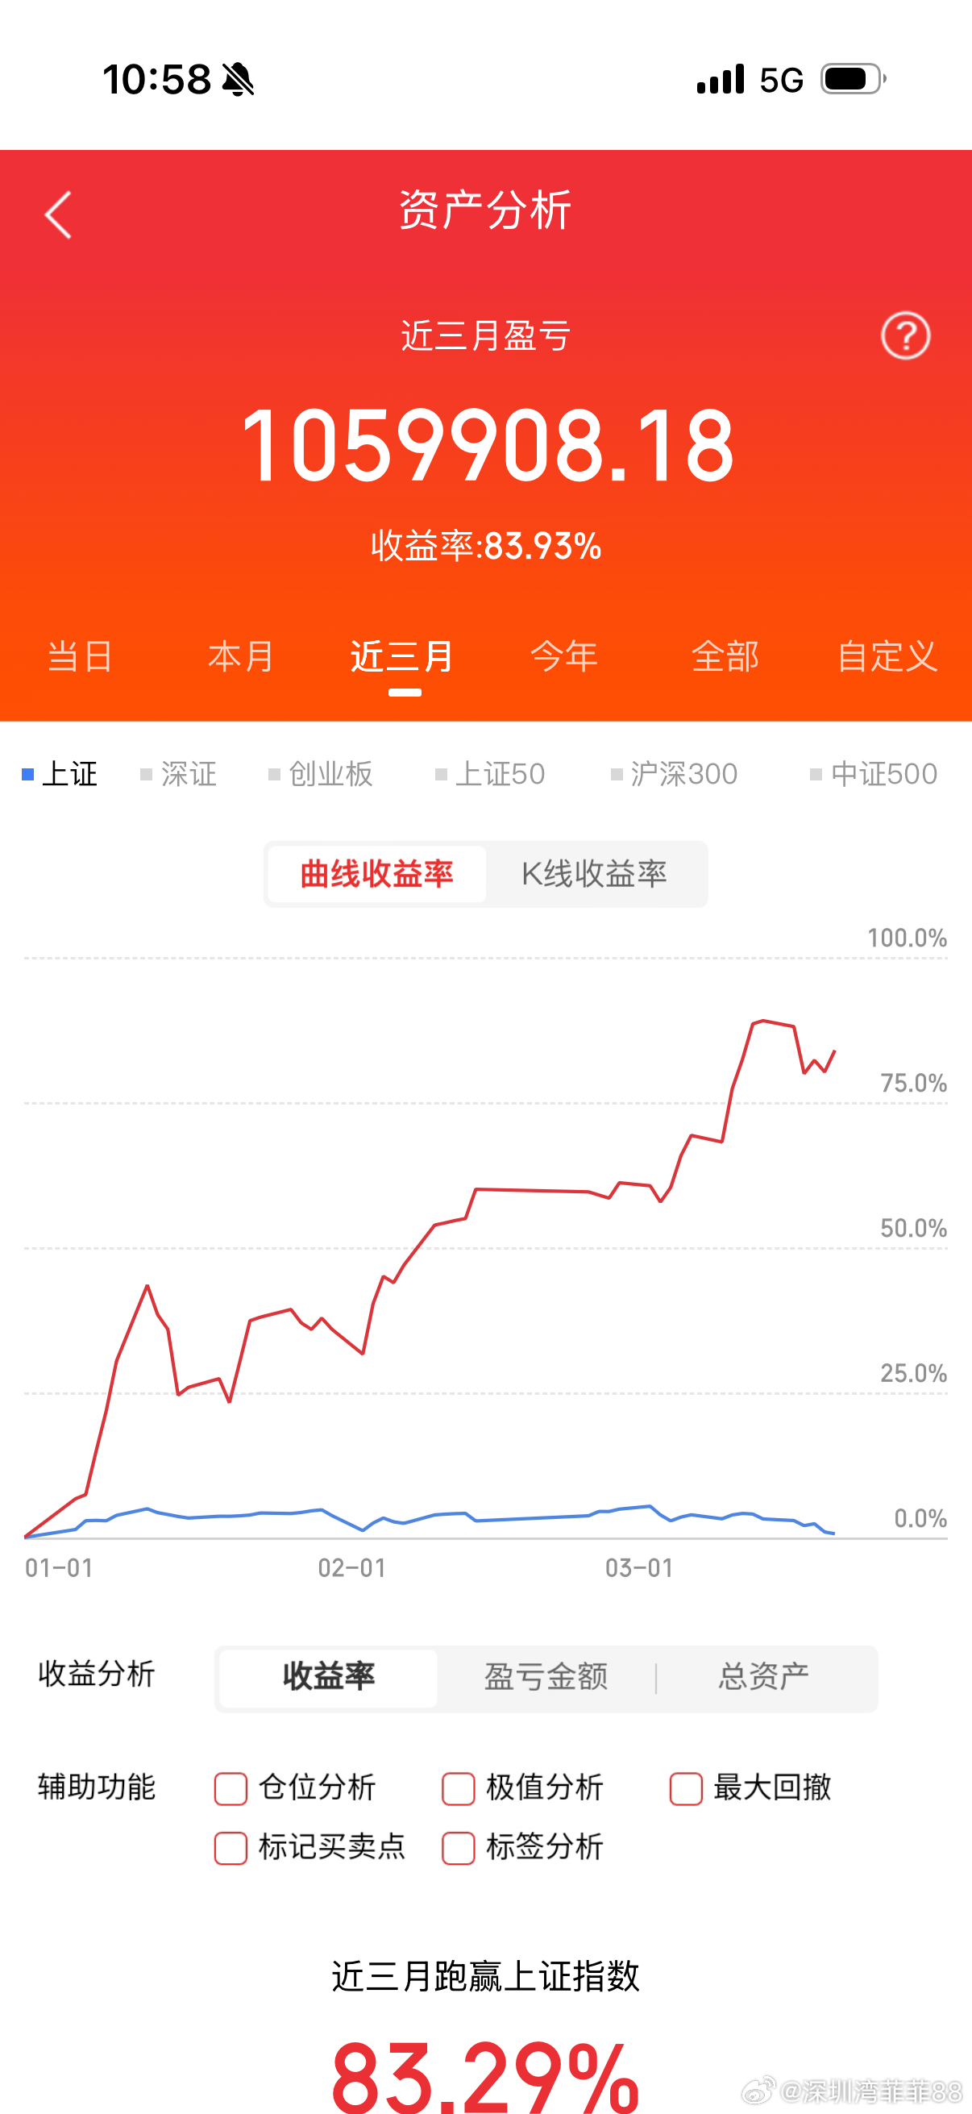Click the back arrow to exit 资产分析
Image resolution: width=972 pixels, height=2114 pixels.
click(x=57, y=214)
